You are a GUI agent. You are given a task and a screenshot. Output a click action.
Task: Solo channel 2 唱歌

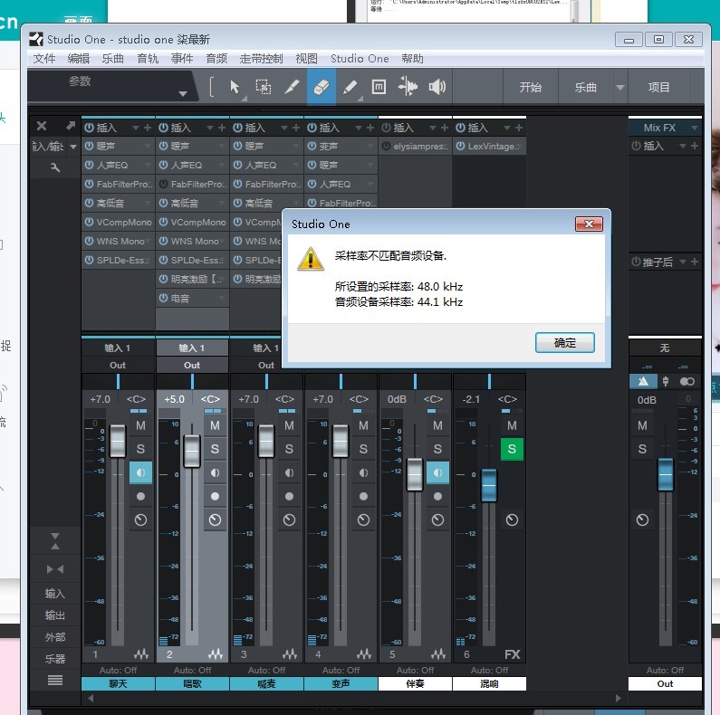tap(215, 449)
